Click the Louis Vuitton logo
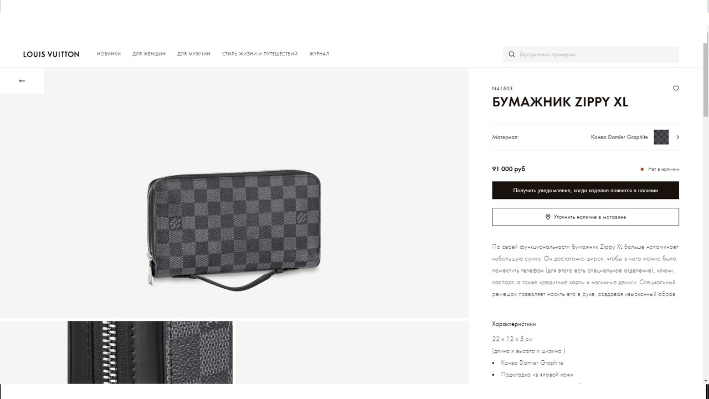This screenshot has width=709, height=399. [x=52, y=54]
